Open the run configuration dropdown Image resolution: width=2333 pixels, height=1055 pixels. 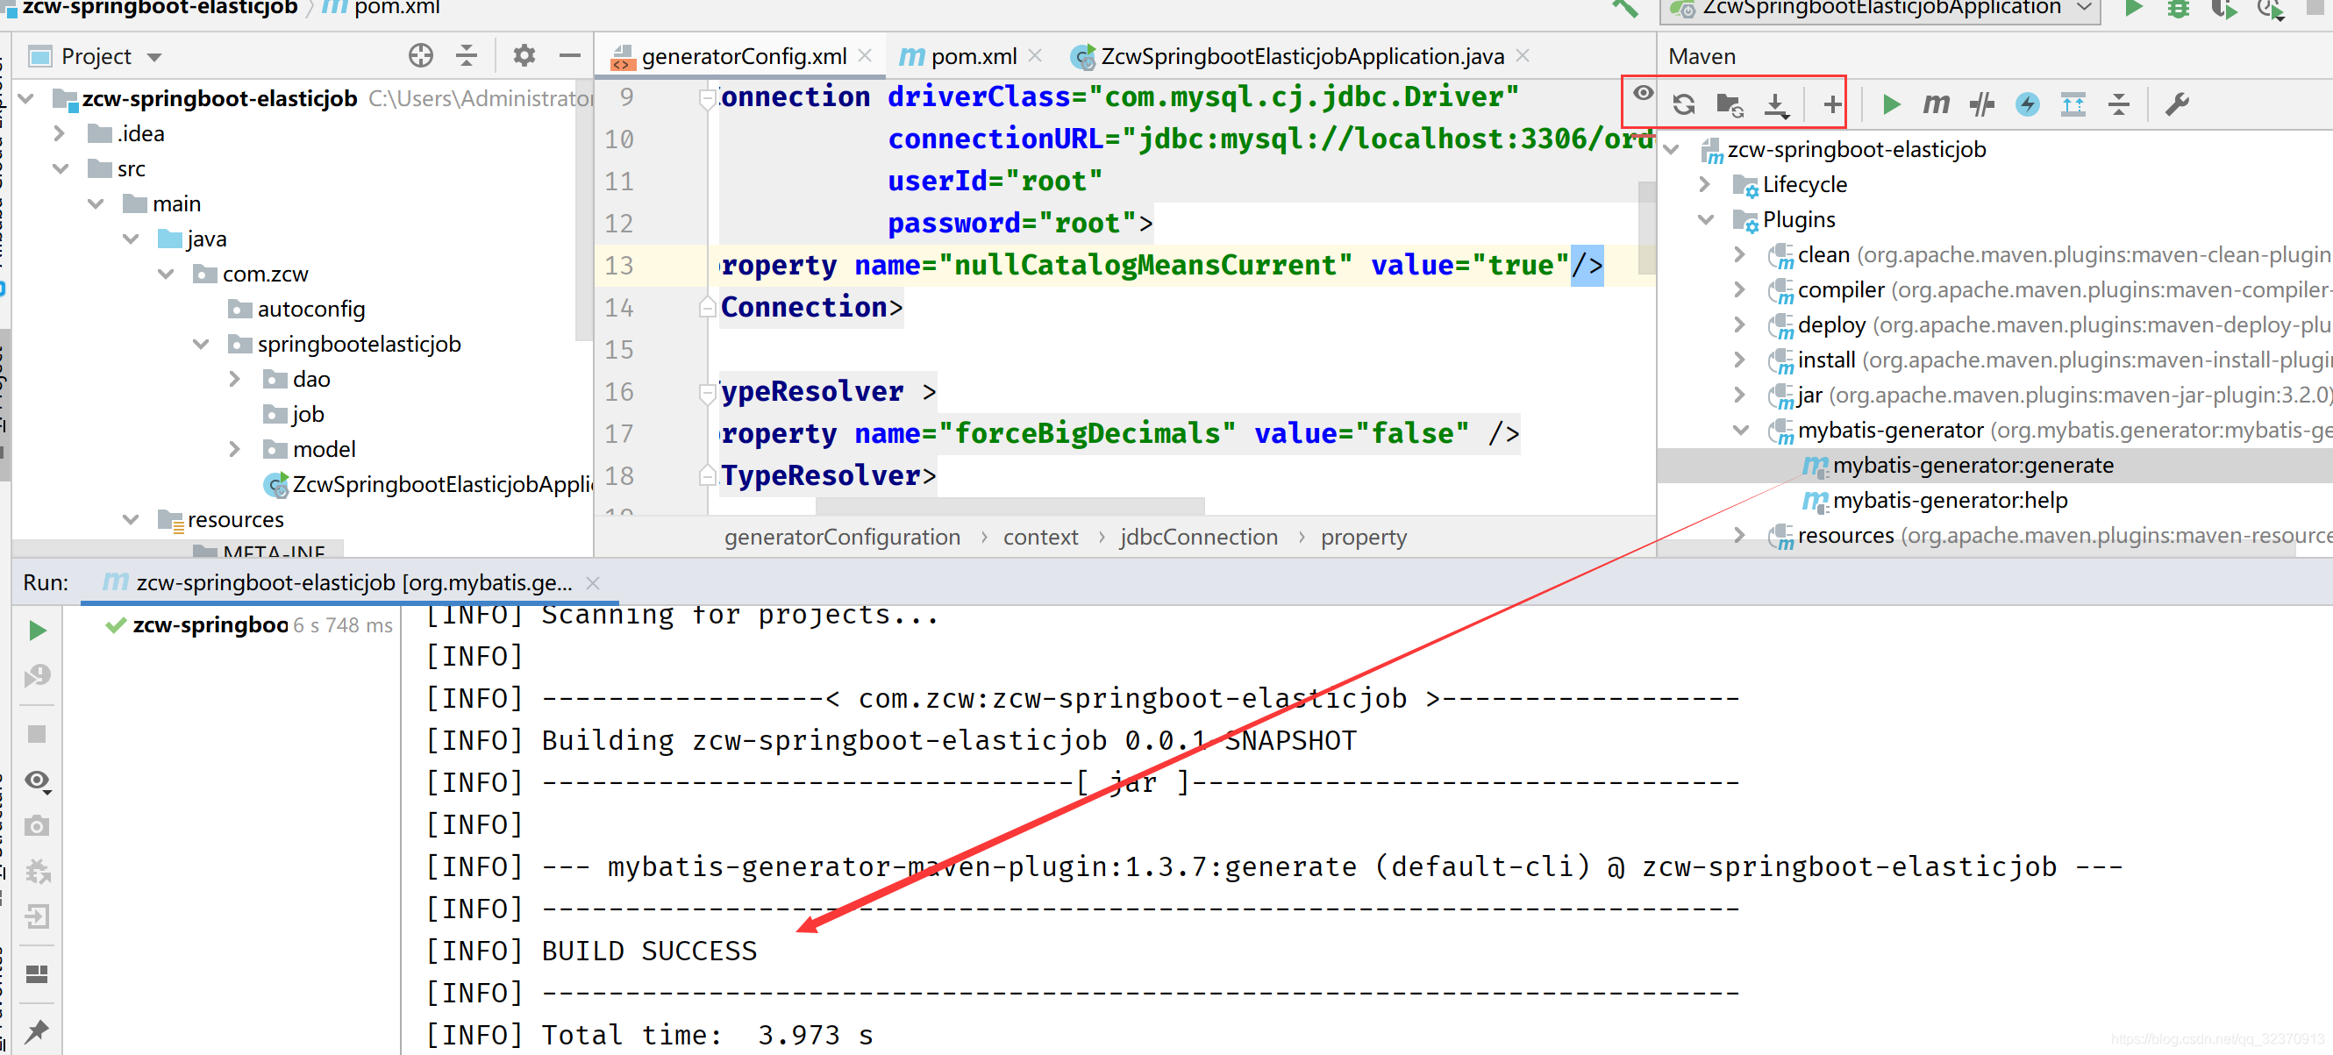[x=1881, y=9]
